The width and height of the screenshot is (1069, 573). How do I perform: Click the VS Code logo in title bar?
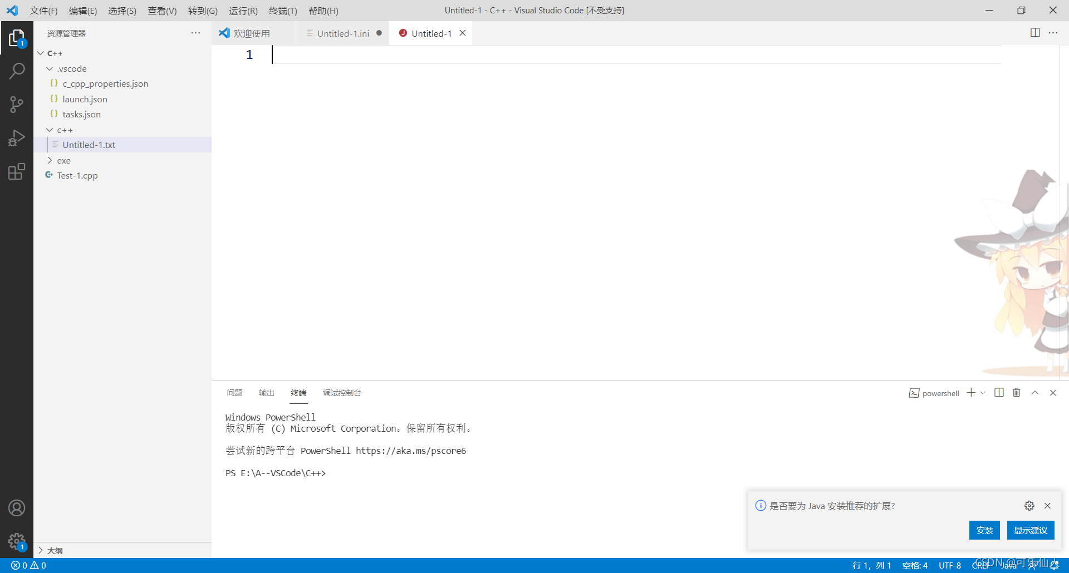[x=12, y=11]
